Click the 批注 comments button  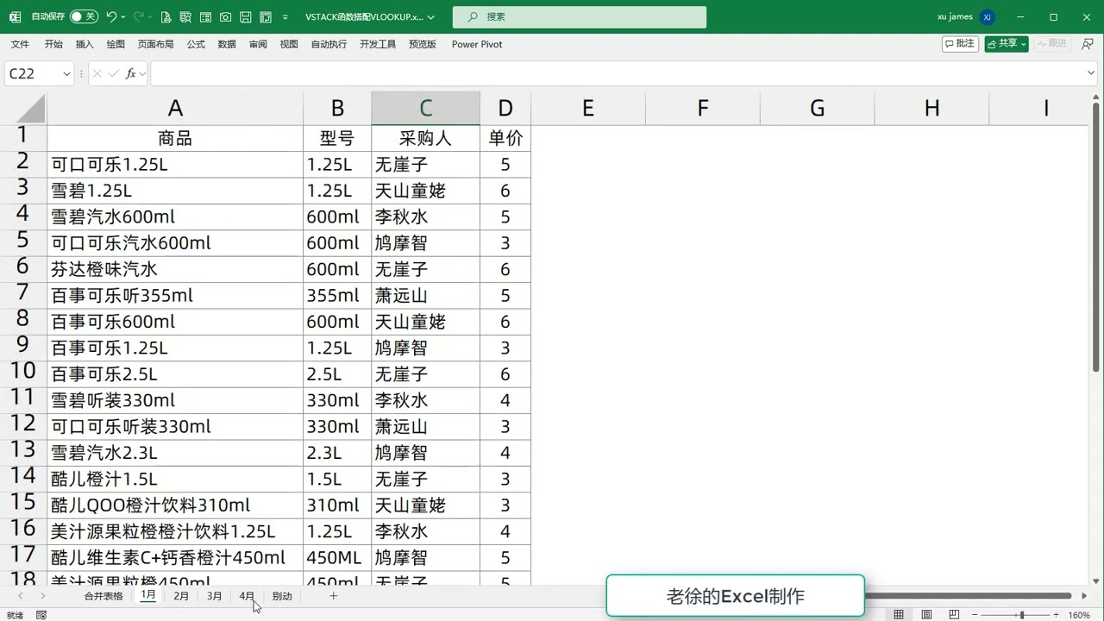pos(960,43)
